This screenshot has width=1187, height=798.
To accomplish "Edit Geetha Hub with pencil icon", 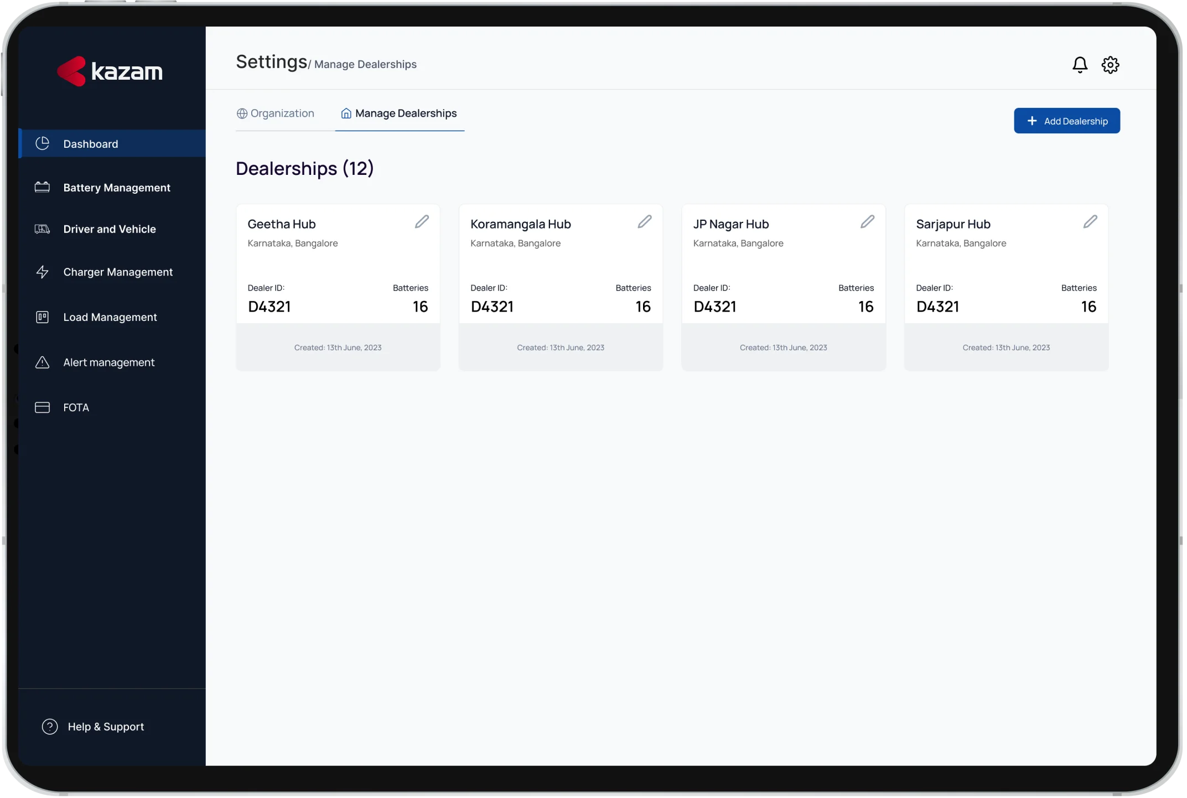I will click(x=423, y=222).
